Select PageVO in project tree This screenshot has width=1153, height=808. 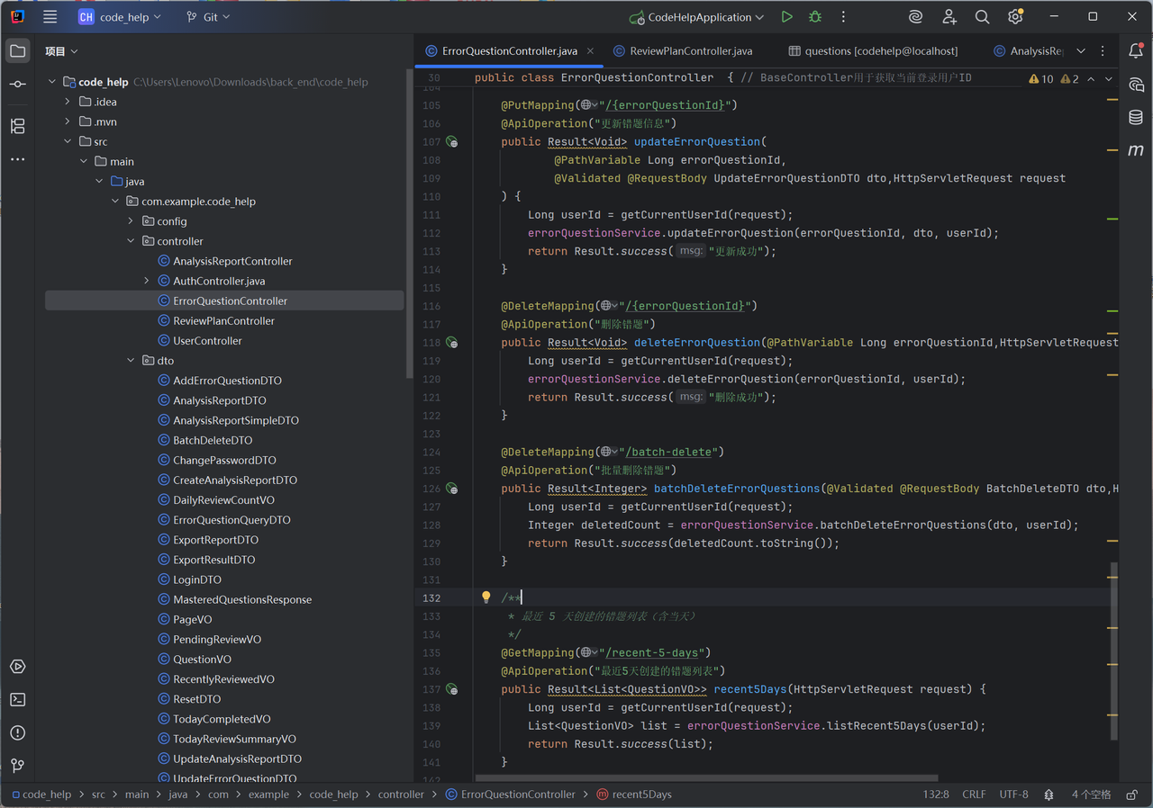pyautogui.click(x=192, y=619)
